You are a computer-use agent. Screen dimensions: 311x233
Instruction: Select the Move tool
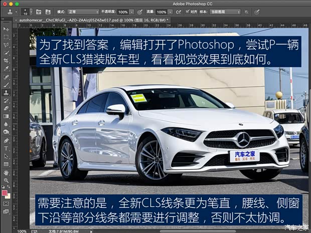click(6, 29)
